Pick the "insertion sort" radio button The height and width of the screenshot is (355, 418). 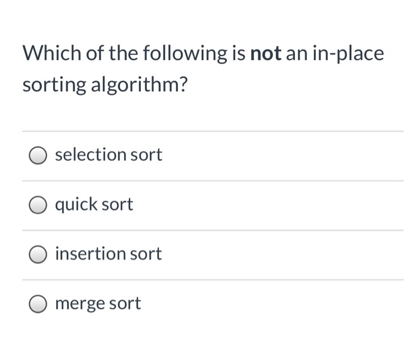click(x=38, y=255)
